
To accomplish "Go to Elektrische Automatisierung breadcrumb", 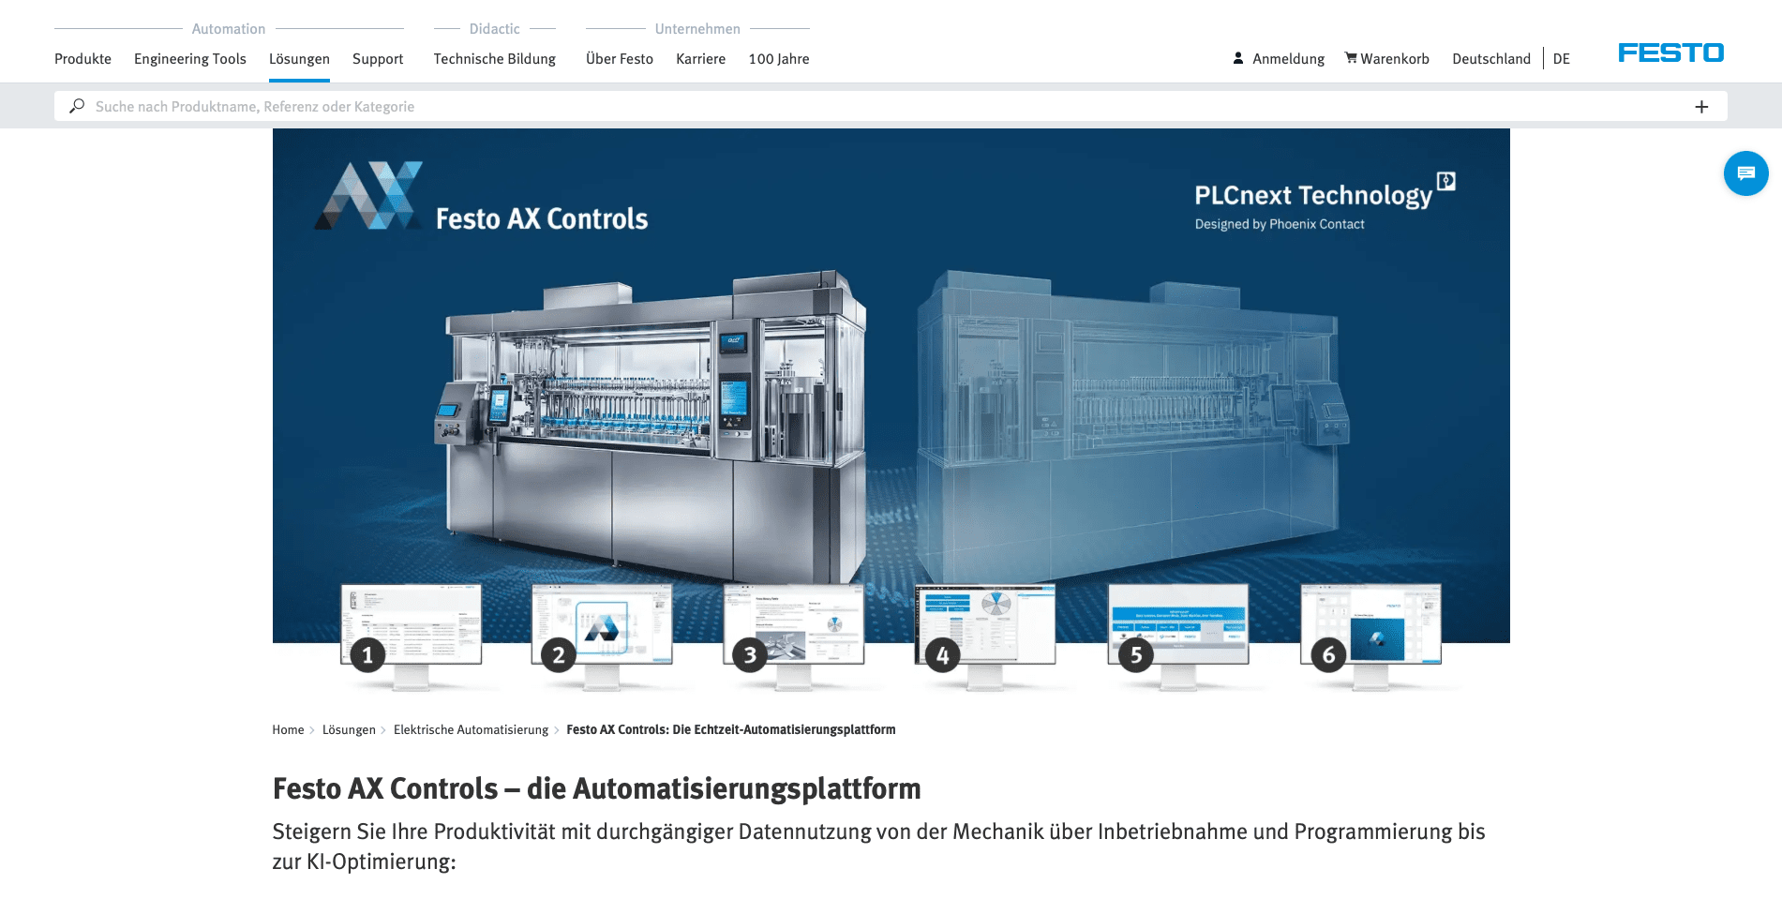I will click(471, 730).
